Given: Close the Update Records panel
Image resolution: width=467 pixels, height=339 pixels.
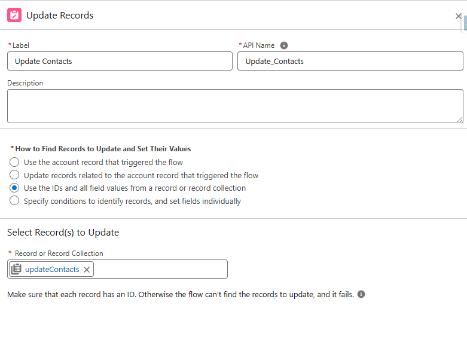Looking at the screenshot, I should [459, 16].
